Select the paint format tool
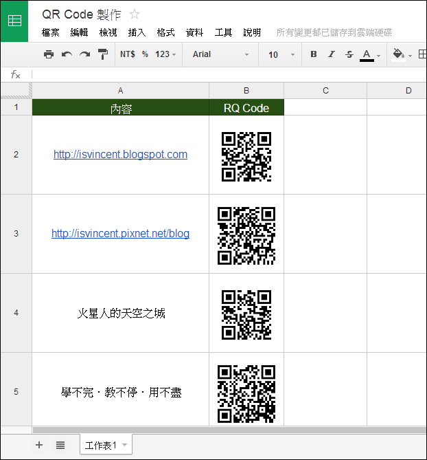Viewport: 427px width, 460px height. 103,54
